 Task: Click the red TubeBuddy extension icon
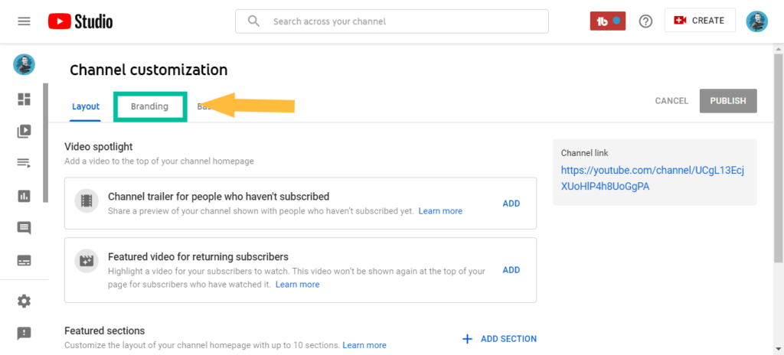tap(607, 21)
